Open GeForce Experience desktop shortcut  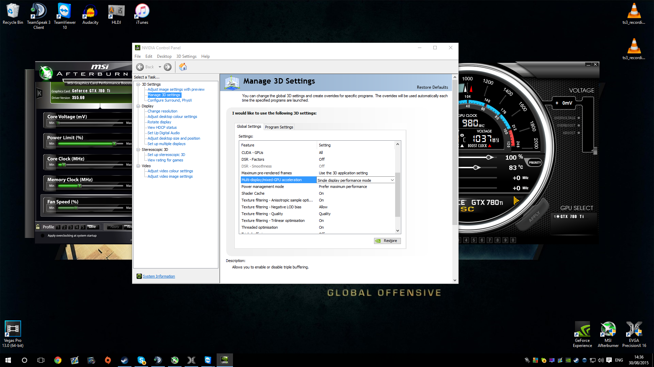[x=582, y=334]
